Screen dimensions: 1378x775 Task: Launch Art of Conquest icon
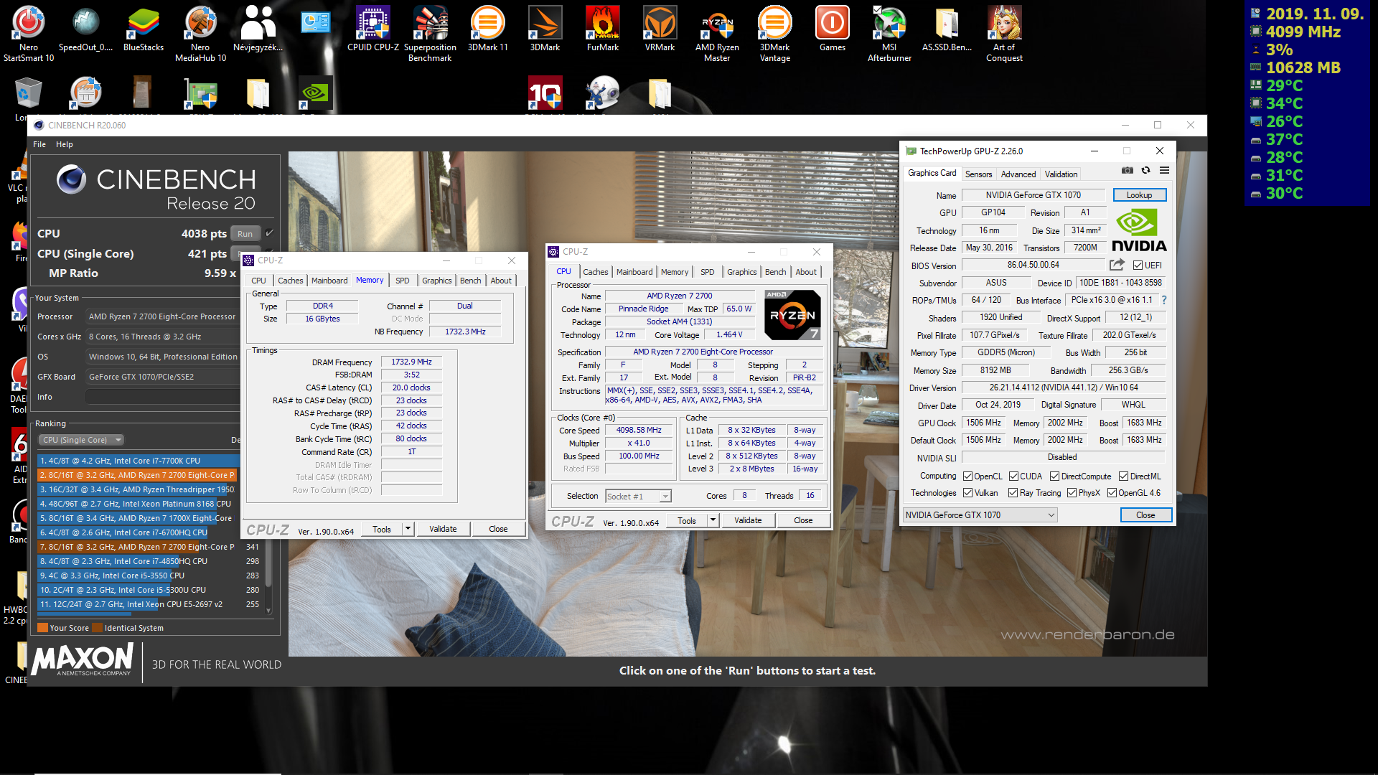tap(1004, 33)
